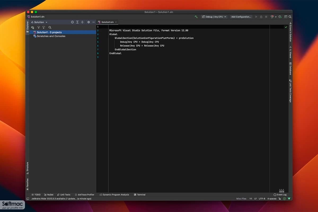This screenshot has width=318, height=212.
Task: Click Locate/Select Opened File crosshair icon
Action: 72,22
